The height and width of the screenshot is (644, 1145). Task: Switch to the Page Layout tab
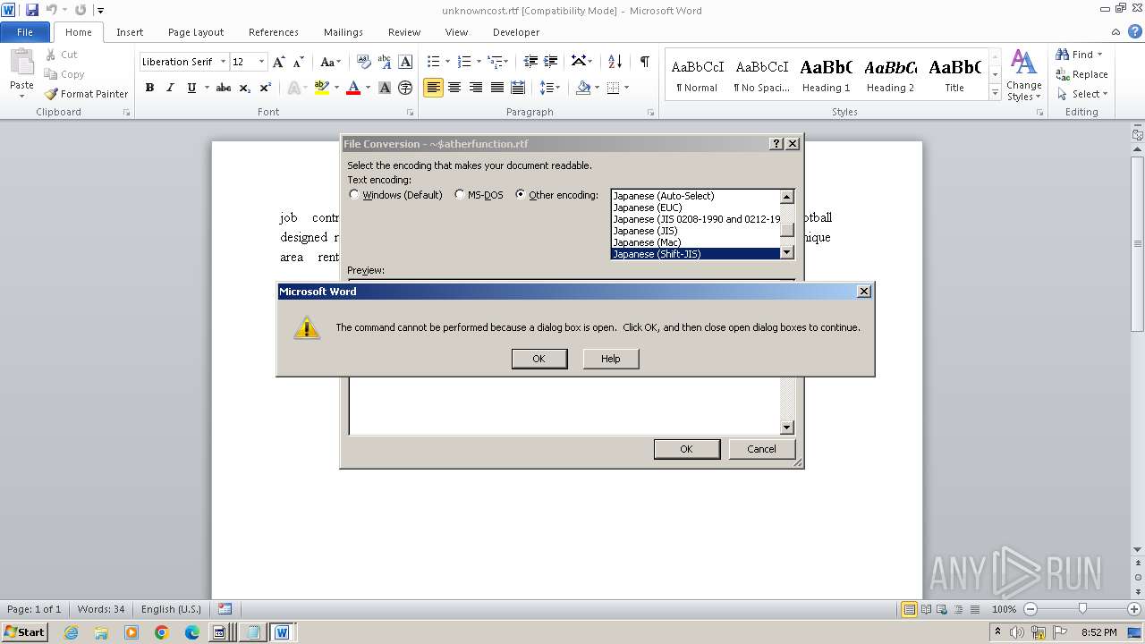(x=196, y=32)
